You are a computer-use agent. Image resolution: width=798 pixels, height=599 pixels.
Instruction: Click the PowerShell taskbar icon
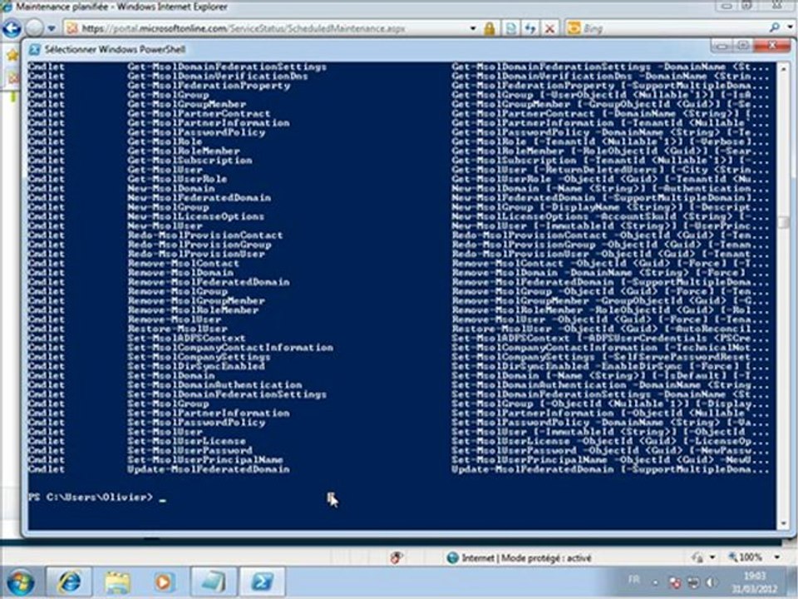(262, 582)
